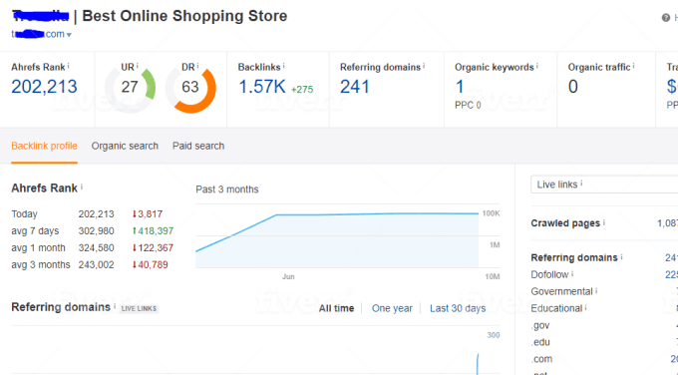Click the info icon beside Governmental
The width and height of the screenshot is (678, 375).
(x=596, y=290)
